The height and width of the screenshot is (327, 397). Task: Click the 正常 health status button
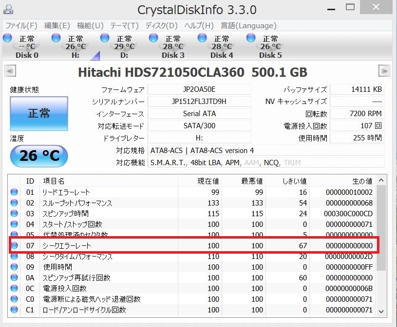(x=38, y=114)
